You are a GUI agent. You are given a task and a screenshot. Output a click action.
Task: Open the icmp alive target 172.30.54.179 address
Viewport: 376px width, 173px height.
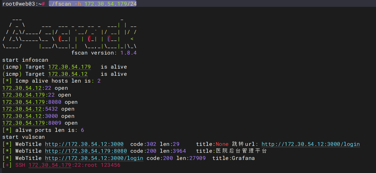tap(69, 67)
